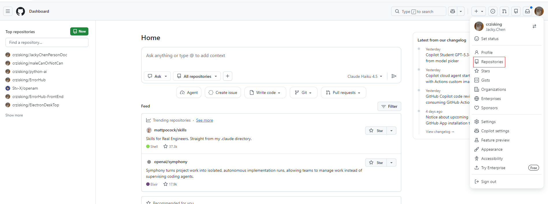Image resolution: width=548 pixels, height=204 pixels.
Task: Open the All repositories dropdown
Action: click(x=197, y=76)
